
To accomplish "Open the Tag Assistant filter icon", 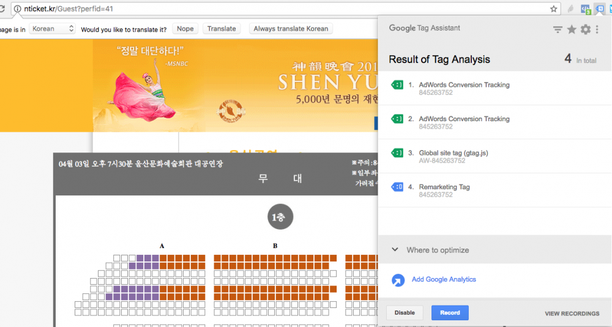I will 558,29.
